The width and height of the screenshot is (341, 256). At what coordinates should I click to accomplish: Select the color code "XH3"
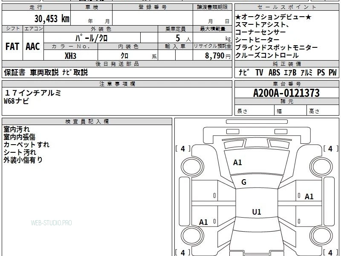click(70, 56)
